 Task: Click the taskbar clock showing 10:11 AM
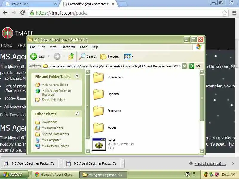(x=228, y=175)
